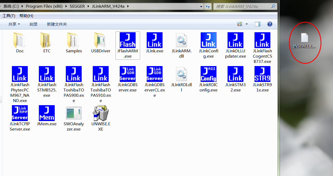Click the 刻录 button
333x176 pixels.
(33, 24)
